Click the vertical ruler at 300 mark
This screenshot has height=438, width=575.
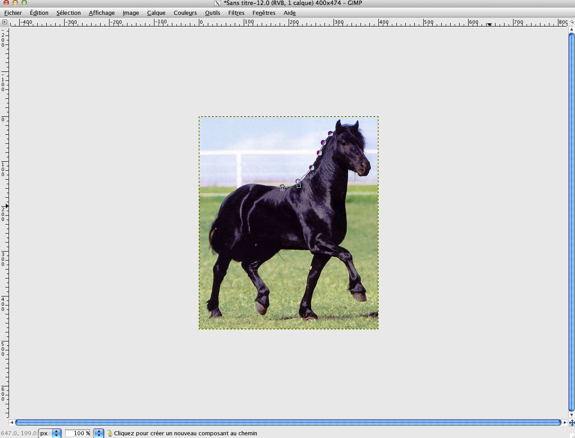pos(4,259)
